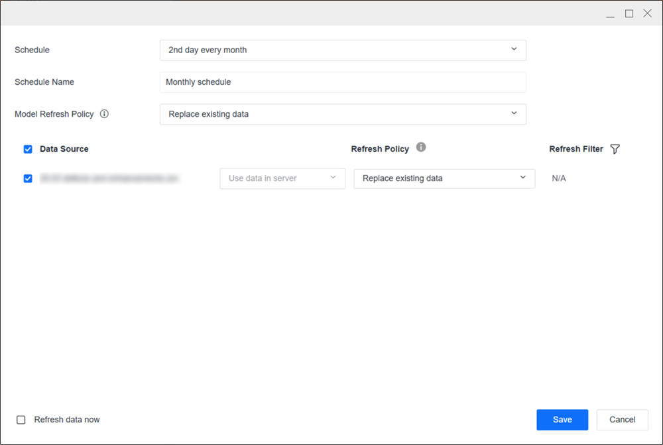Open the Schedule dropdown showing 2nd day every month
Viewport: 663px width, 445px height.
point(343,50)
